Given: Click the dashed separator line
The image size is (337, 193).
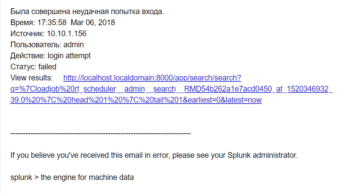Looking at the screenshot, I should click(100, 134).
